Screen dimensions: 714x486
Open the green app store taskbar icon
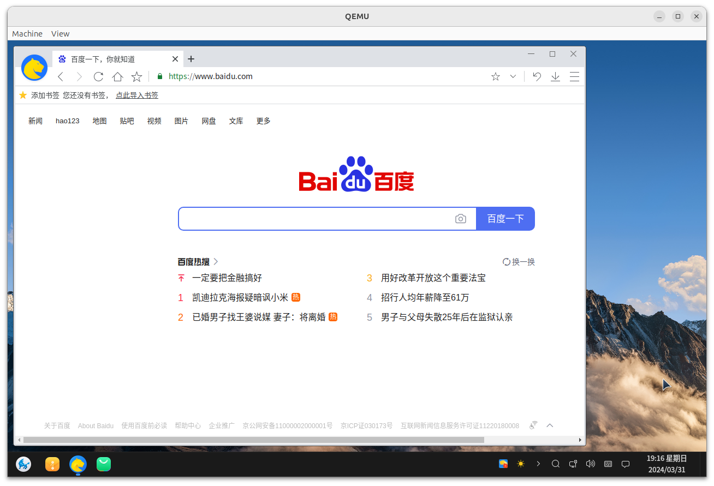pos(104,464)
